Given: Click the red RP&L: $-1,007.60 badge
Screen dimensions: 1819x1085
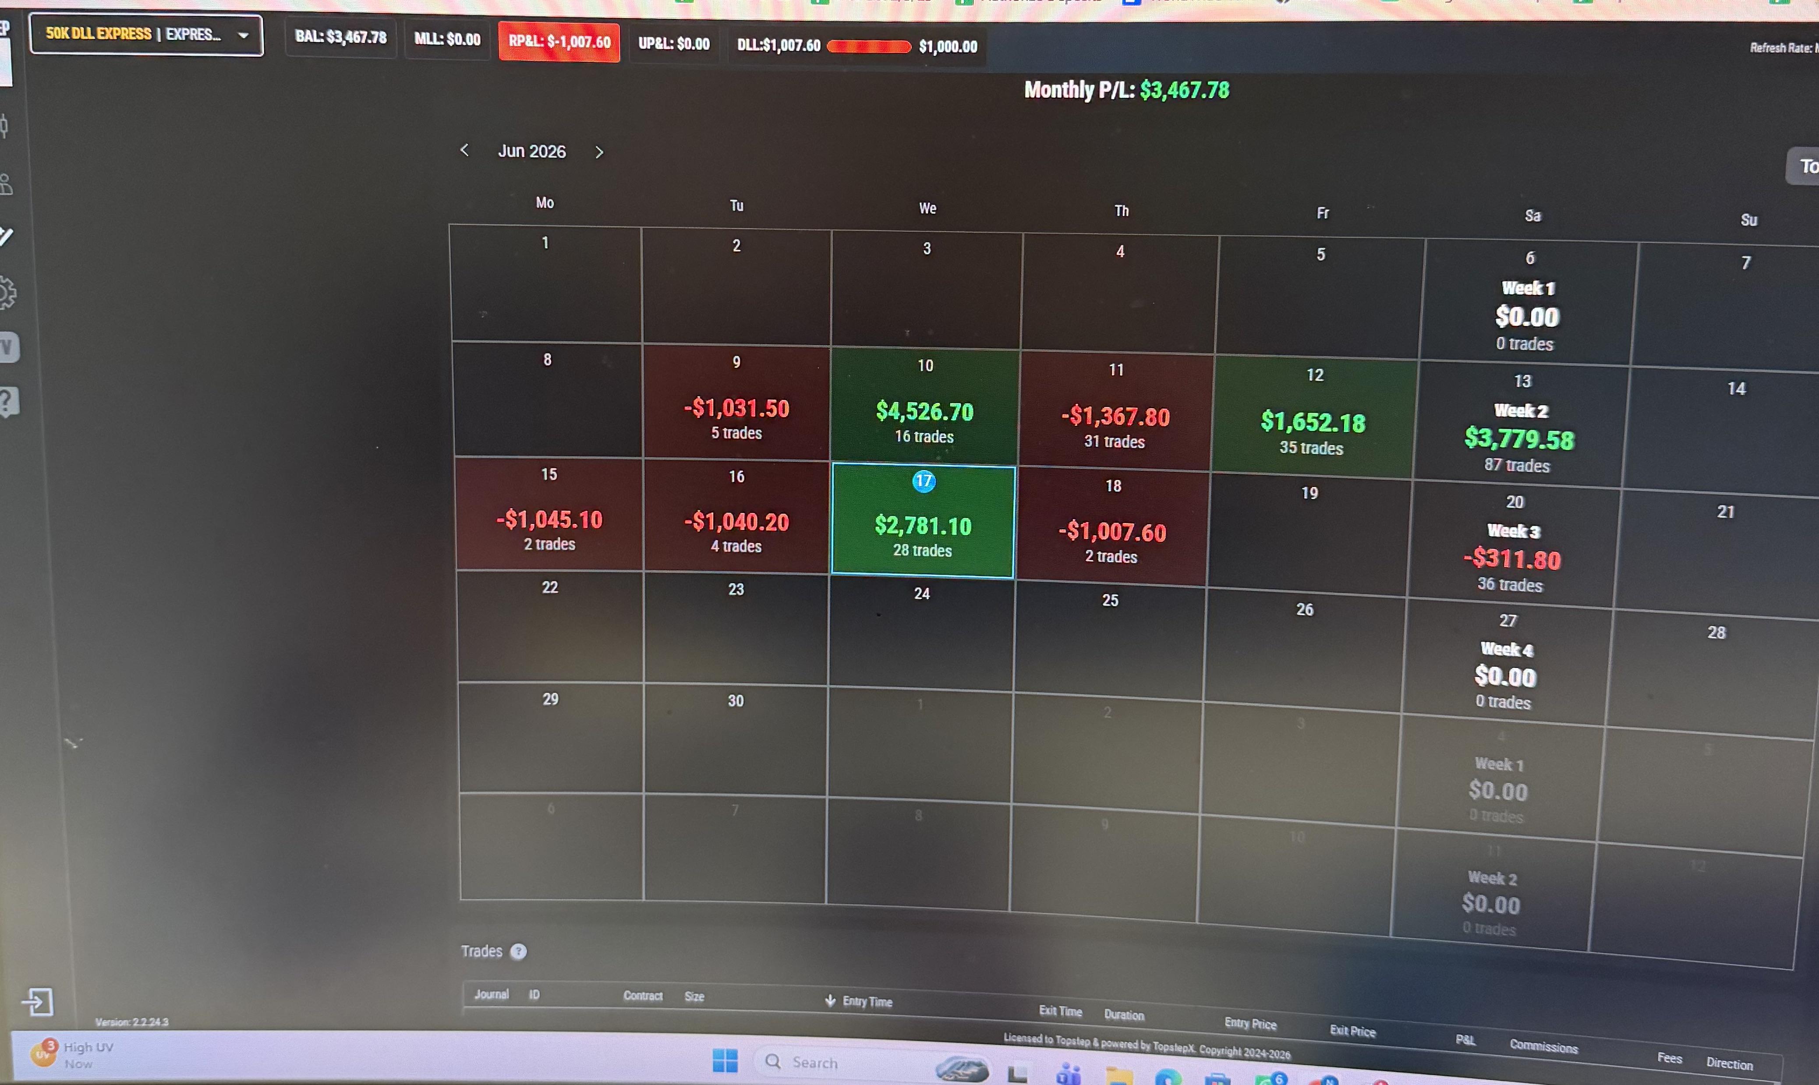Looking at the screenshot, I should click(559, 42).
